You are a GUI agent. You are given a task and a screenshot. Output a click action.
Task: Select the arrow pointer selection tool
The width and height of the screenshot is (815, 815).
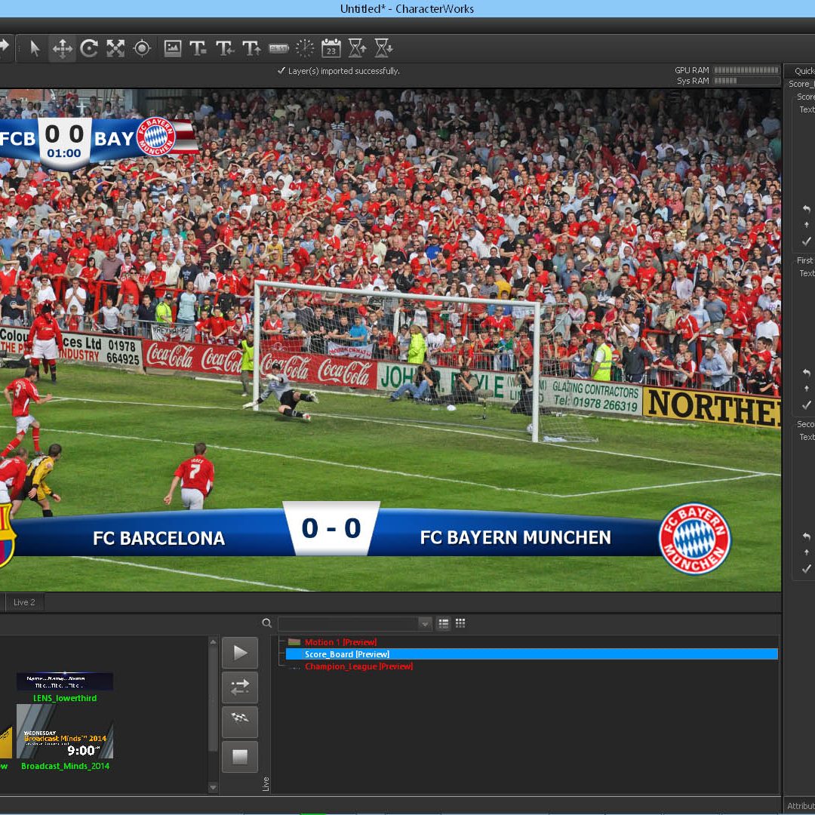coord(35,48)
